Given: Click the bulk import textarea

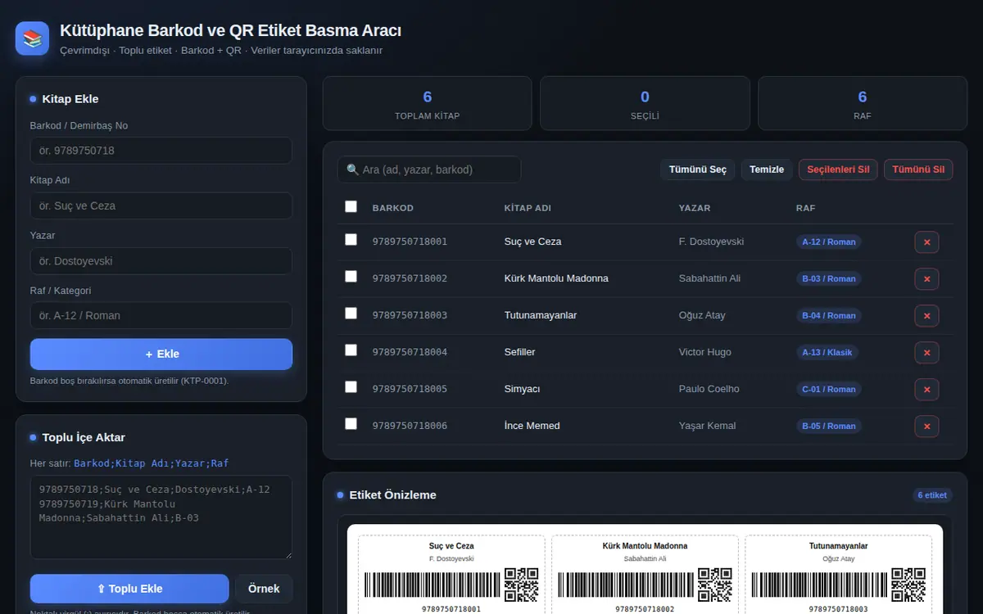Looking at the screenshot, I should click(161, 517).
